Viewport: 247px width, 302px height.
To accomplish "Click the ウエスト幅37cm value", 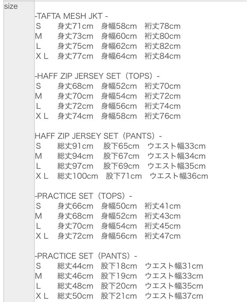I will (174, 296).
